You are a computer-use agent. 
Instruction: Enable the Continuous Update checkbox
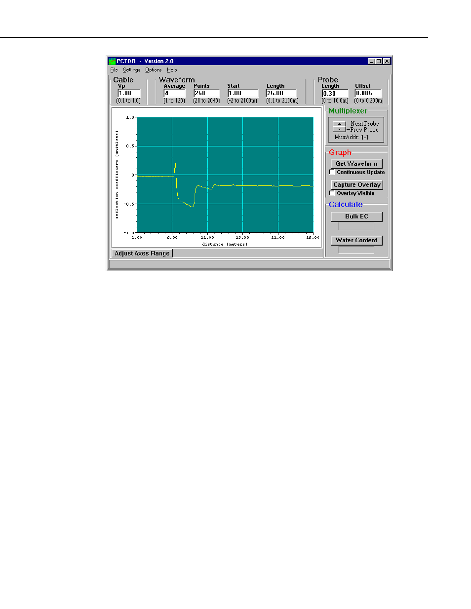click(x=332, y=172)
